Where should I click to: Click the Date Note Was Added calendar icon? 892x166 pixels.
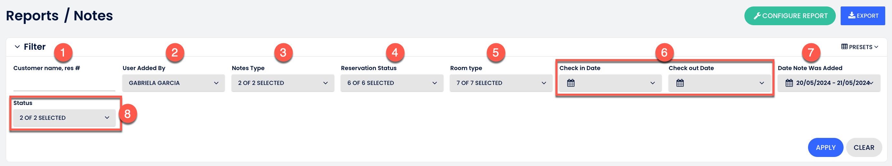pos(789,83)
